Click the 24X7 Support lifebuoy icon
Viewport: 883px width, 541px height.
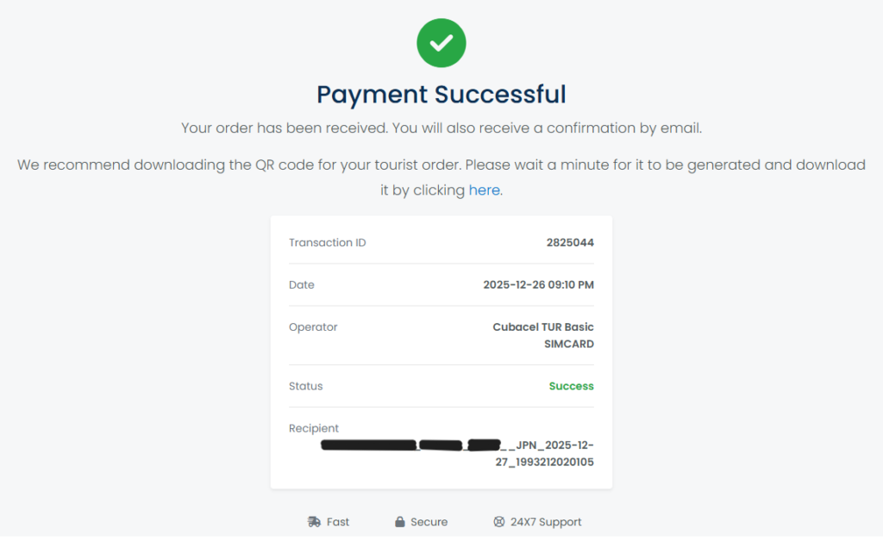point(498,522)
